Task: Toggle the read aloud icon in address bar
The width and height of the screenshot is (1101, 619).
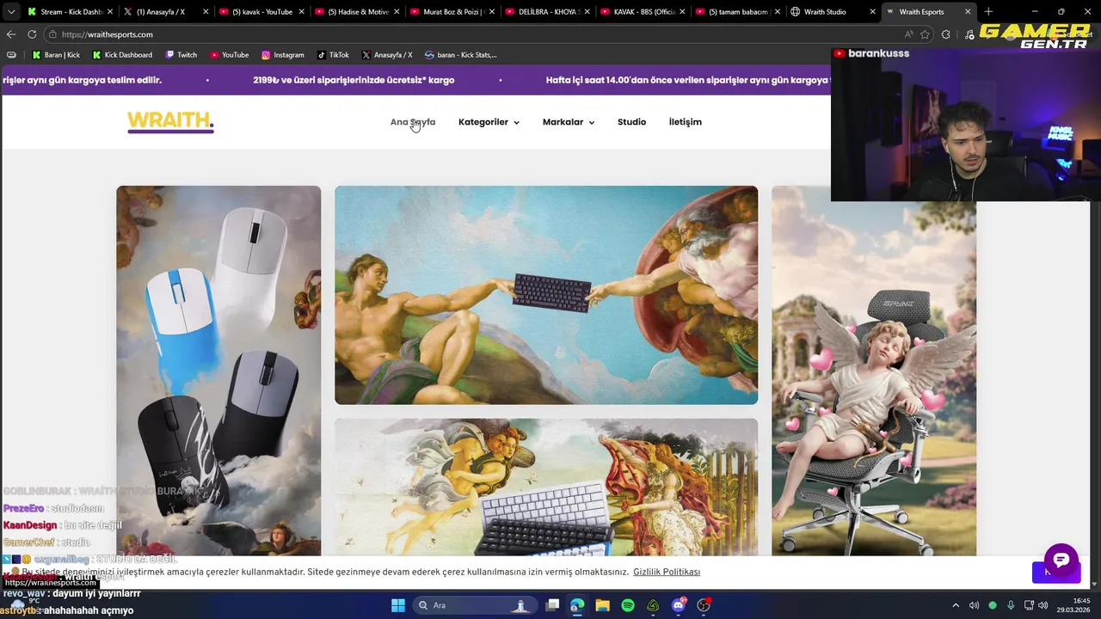Action: click(x=909, y=34)
